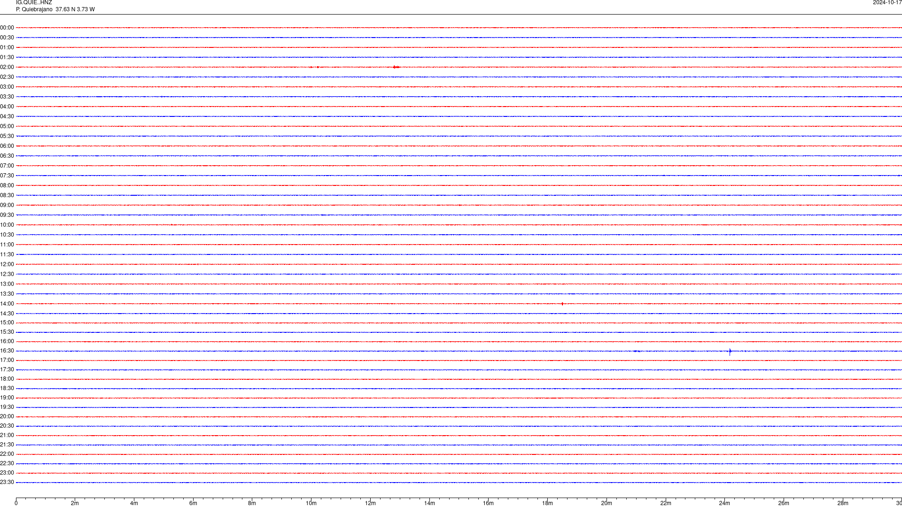Image resolution: width=902 pixels, height=507 pixels.
Task: Click the 14m tick label on time axis
Action: click(x=429, y=503)
